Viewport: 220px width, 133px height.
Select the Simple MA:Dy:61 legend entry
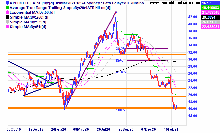[28, 27]
